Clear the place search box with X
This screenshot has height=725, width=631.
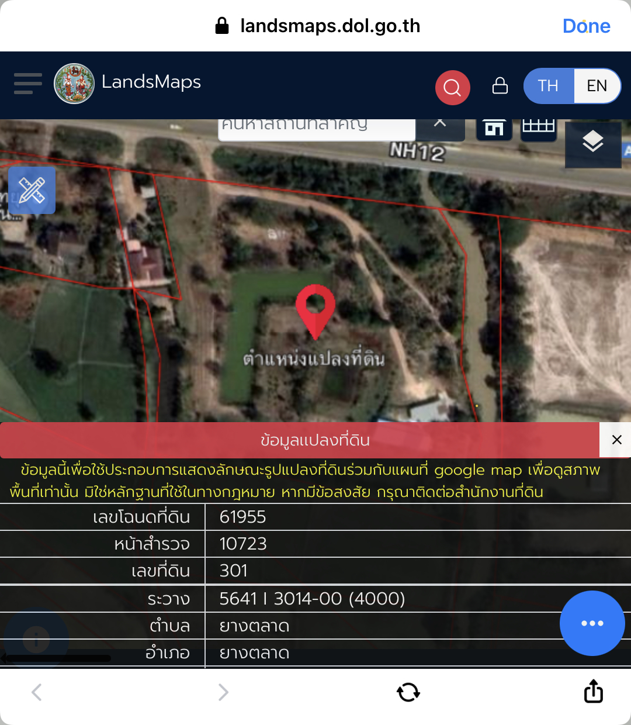point(440,125)
